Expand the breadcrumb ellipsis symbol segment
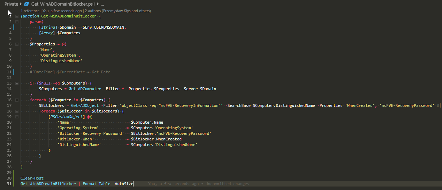Screen dimensions: 442x190 pyautogui.click(x=102, y=4)
